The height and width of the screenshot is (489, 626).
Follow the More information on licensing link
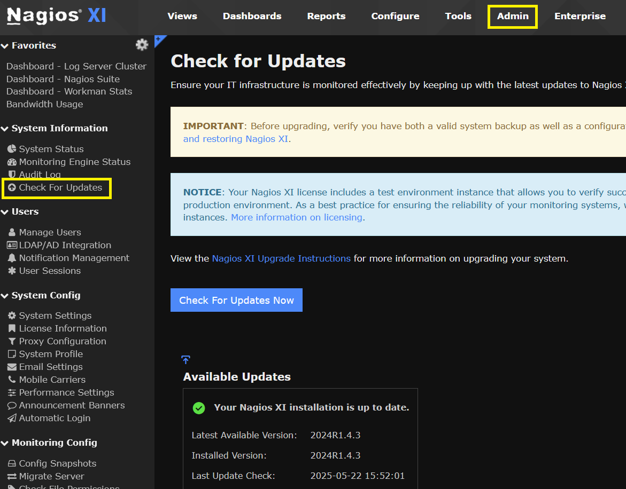tap(297, 217)
